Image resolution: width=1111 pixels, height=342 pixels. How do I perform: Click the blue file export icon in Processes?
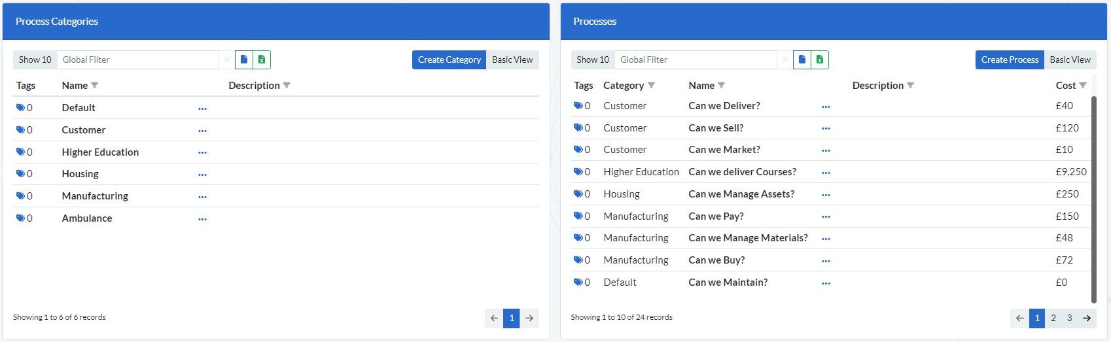pos(802,60)
